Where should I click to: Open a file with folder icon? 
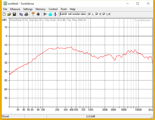coord(9,14)
